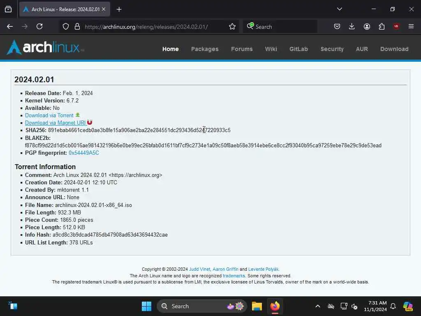Open the Windows Start menu
This screenshot has width=421, height=316.
point(146,306)
